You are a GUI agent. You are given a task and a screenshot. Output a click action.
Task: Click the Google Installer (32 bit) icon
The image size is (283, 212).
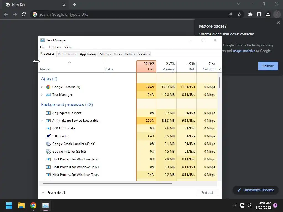coord(48,152)
